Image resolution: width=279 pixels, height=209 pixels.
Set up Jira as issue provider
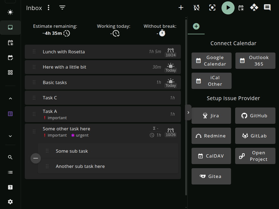click(x=211, y=116)
